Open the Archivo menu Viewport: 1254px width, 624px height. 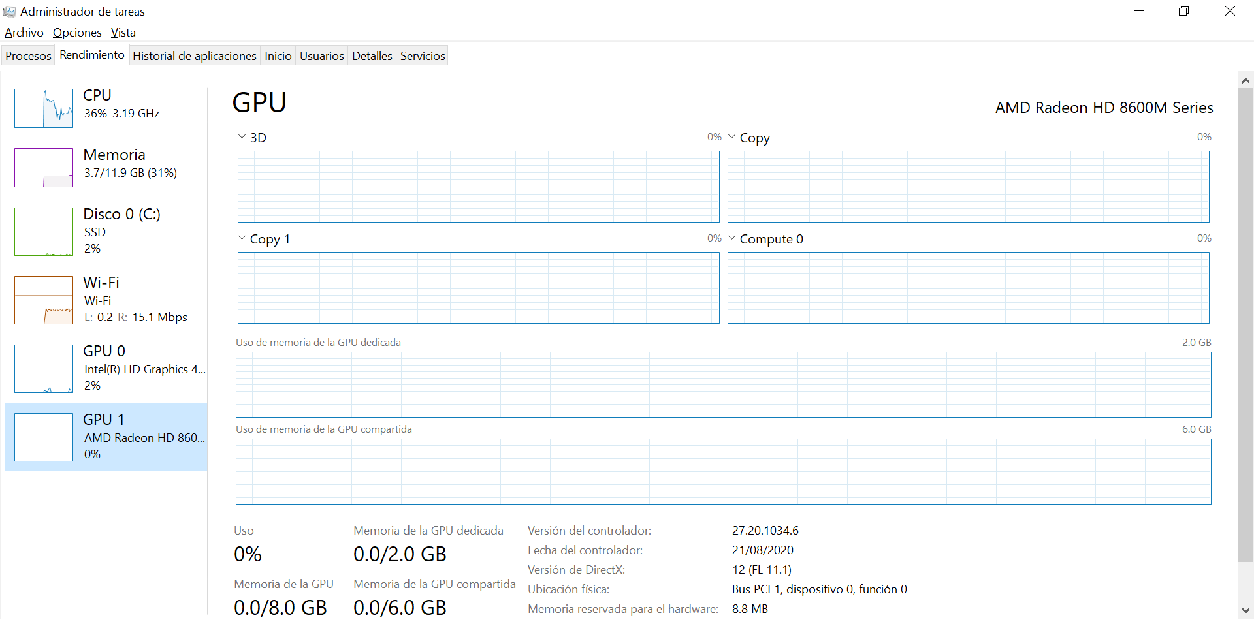[24, 33]
